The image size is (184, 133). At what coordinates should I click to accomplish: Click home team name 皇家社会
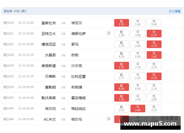(49, 23)
